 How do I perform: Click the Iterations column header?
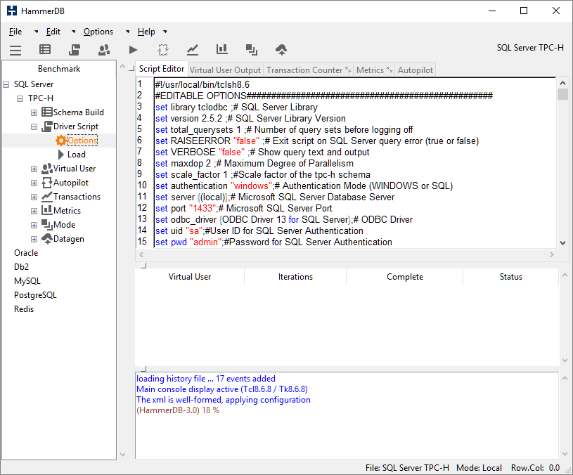coord(295,277)
